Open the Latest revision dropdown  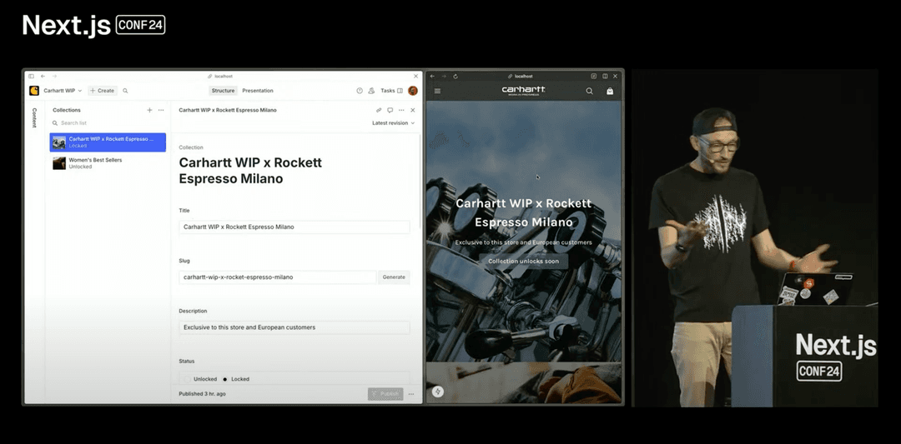393,122
